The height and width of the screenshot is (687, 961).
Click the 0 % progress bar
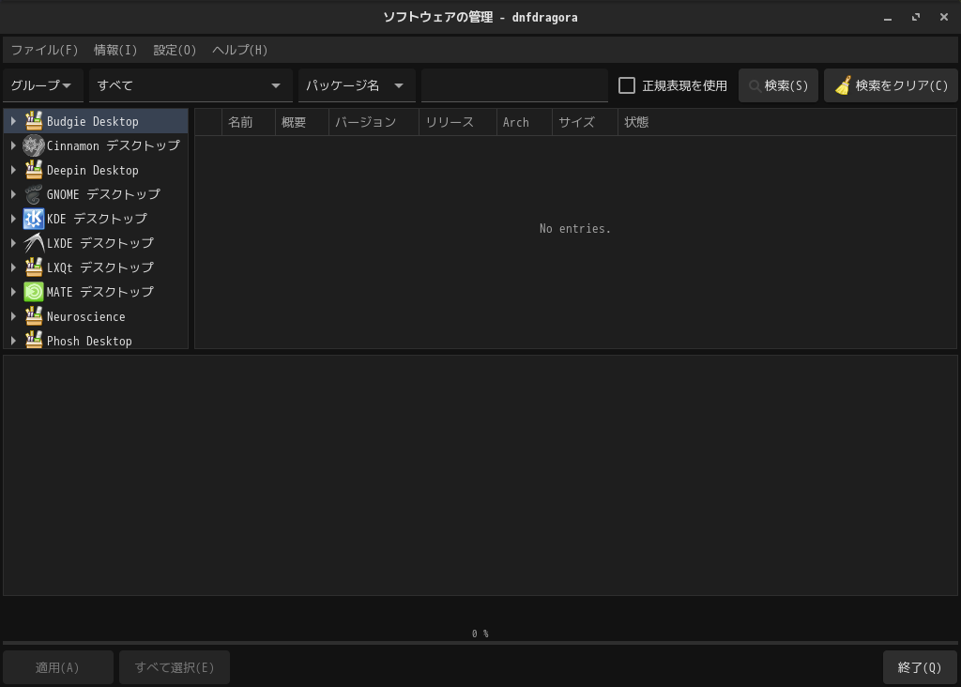point(480,643)
